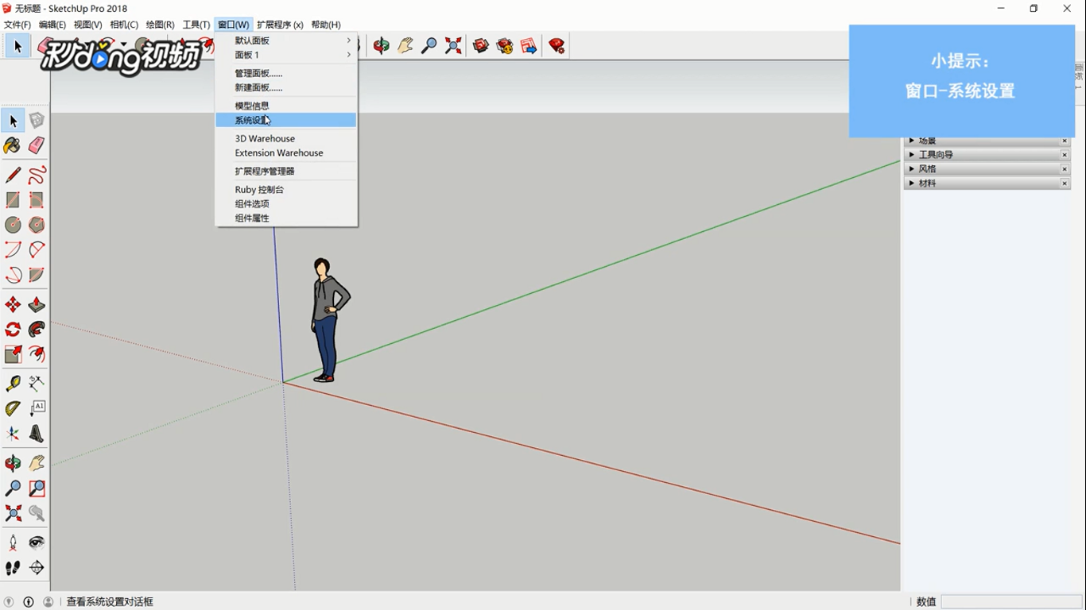Open 3D Warehouse from top toolbar icon
This screenshot has width=1086, height=610.
(481, 46)
